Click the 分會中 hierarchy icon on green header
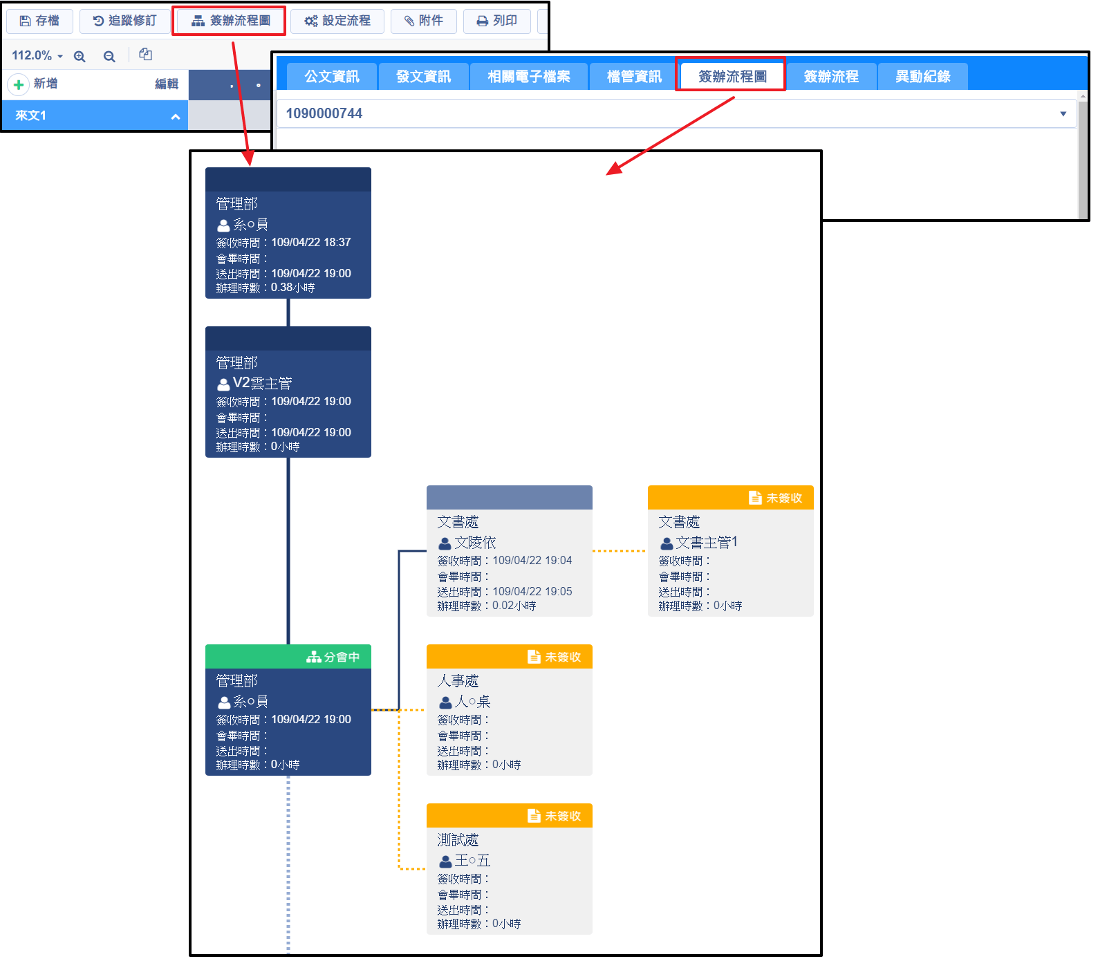1098x961 pixels. (314, 657)
